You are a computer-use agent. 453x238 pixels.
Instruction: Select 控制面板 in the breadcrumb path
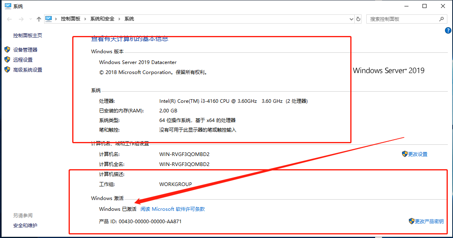pyautogui.click(x=71, y=19)
